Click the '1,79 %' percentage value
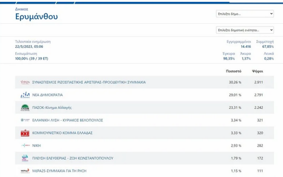The width and height of the screenshot is (283, 177). (x=236, y=158)
